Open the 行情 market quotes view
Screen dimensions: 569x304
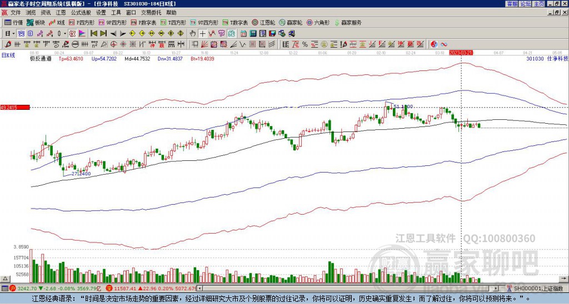[x=14, y=22]
